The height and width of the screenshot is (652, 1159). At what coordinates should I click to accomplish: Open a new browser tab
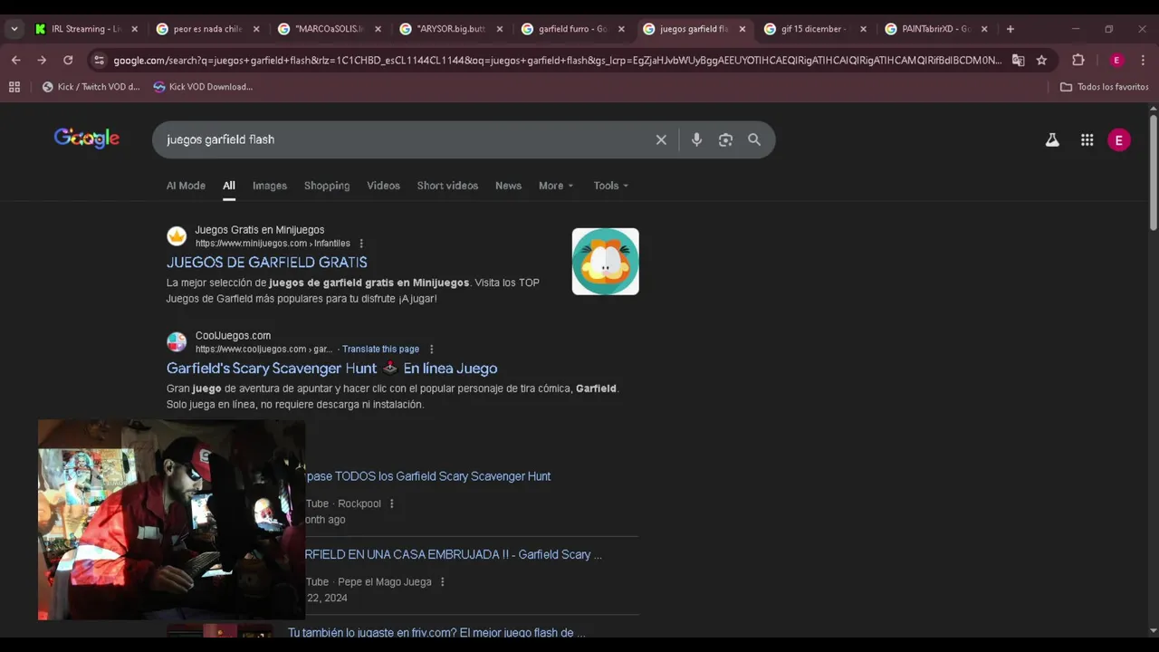(x=1011, y=29)
